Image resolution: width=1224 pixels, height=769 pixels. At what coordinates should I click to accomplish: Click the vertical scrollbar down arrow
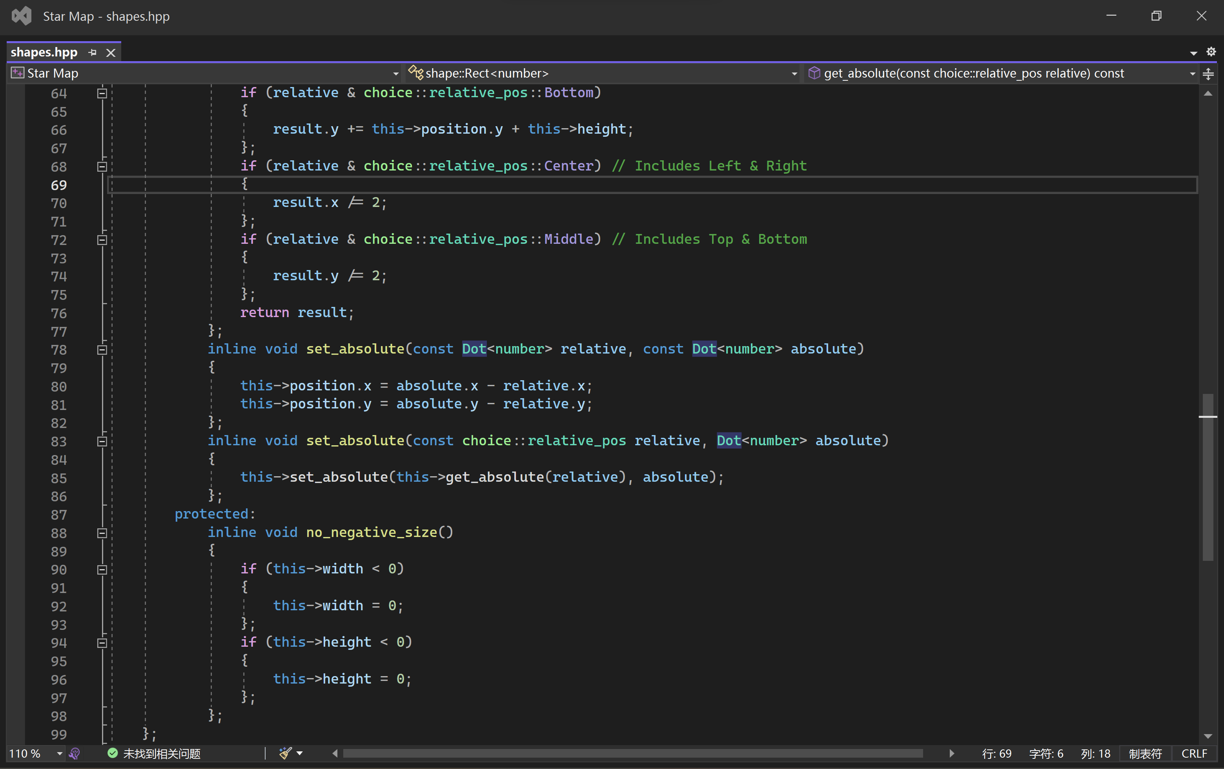tap(1208, 735)
